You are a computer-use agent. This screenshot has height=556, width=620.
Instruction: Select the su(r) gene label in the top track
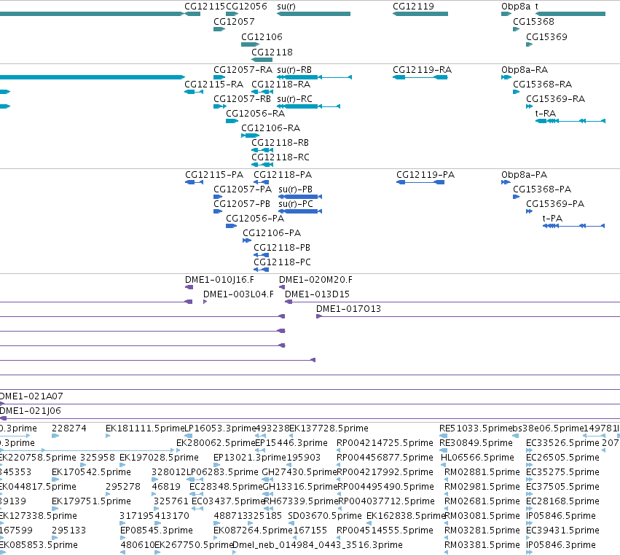pyautogui.click(x=286, y=7)
